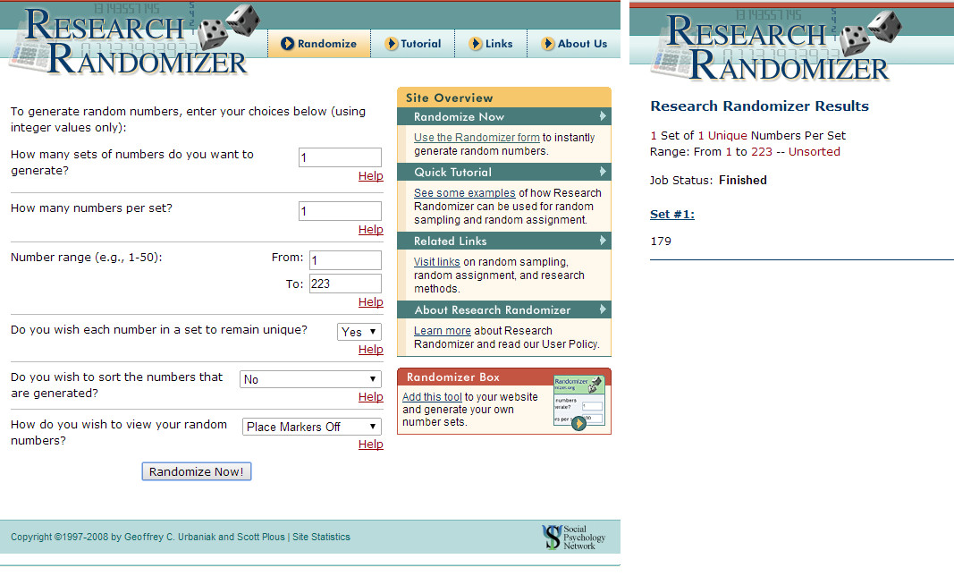Open Learn more link
The width and height of the screenshot is (954, 576).
(443, 331)
